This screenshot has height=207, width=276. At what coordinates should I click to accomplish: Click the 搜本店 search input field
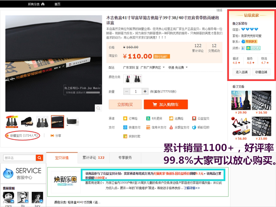pos(20,158)
